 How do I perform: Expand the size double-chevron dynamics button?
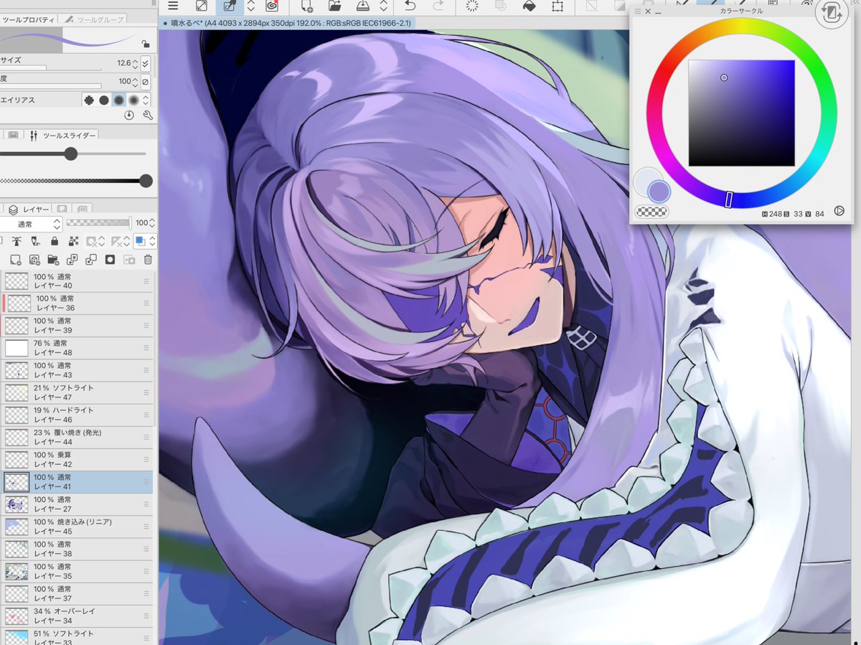tap(146, 63)
